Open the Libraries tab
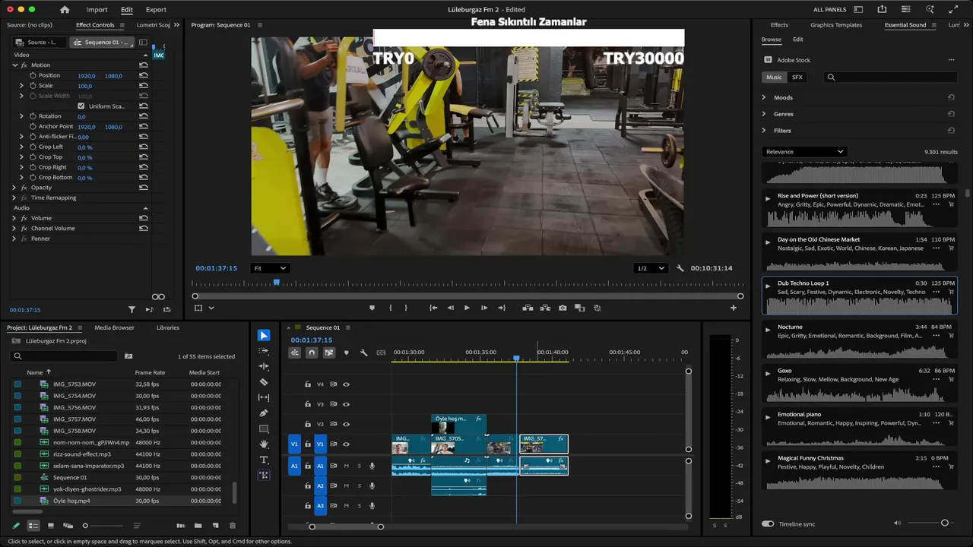Screen dimensions: 973x547 pyautogui.click(x=168, y=327)
